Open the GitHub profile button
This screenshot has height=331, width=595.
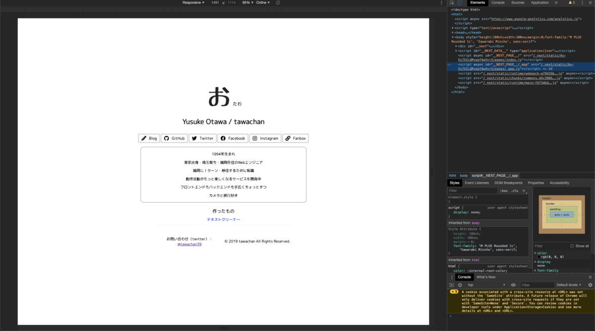tap(175, 139)
